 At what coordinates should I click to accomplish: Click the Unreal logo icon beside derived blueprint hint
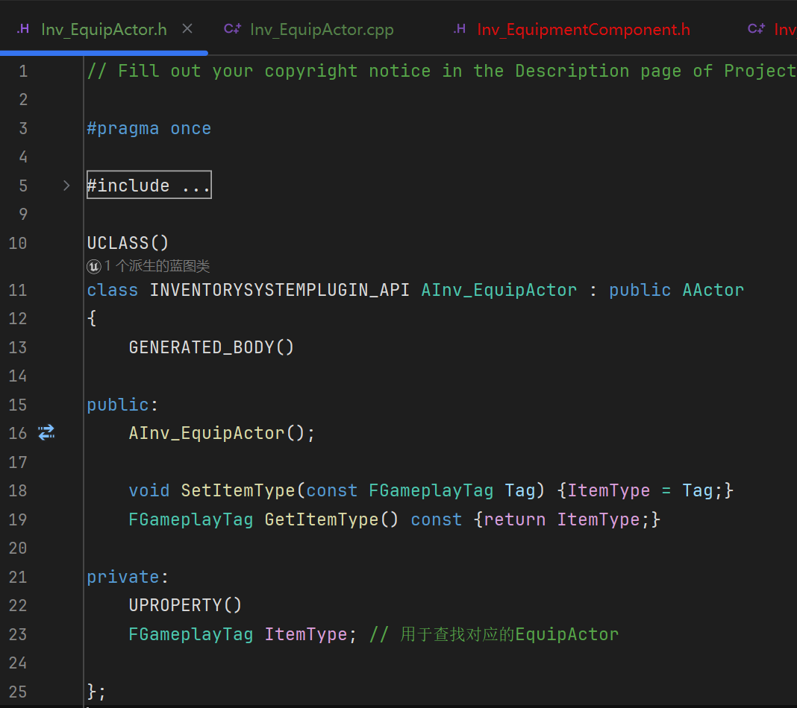(94, 266)
